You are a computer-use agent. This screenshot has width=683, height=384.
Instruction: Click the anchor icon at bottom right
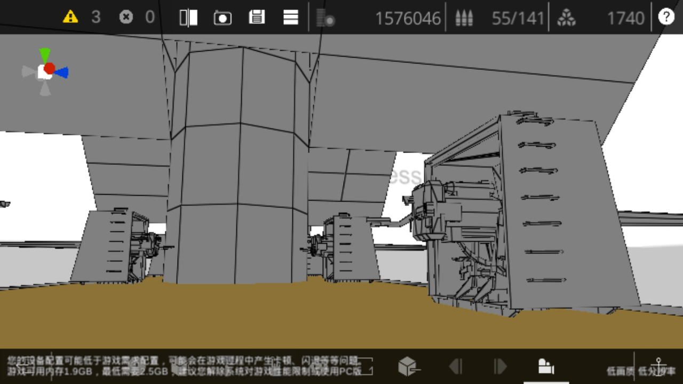click(658, 366)
